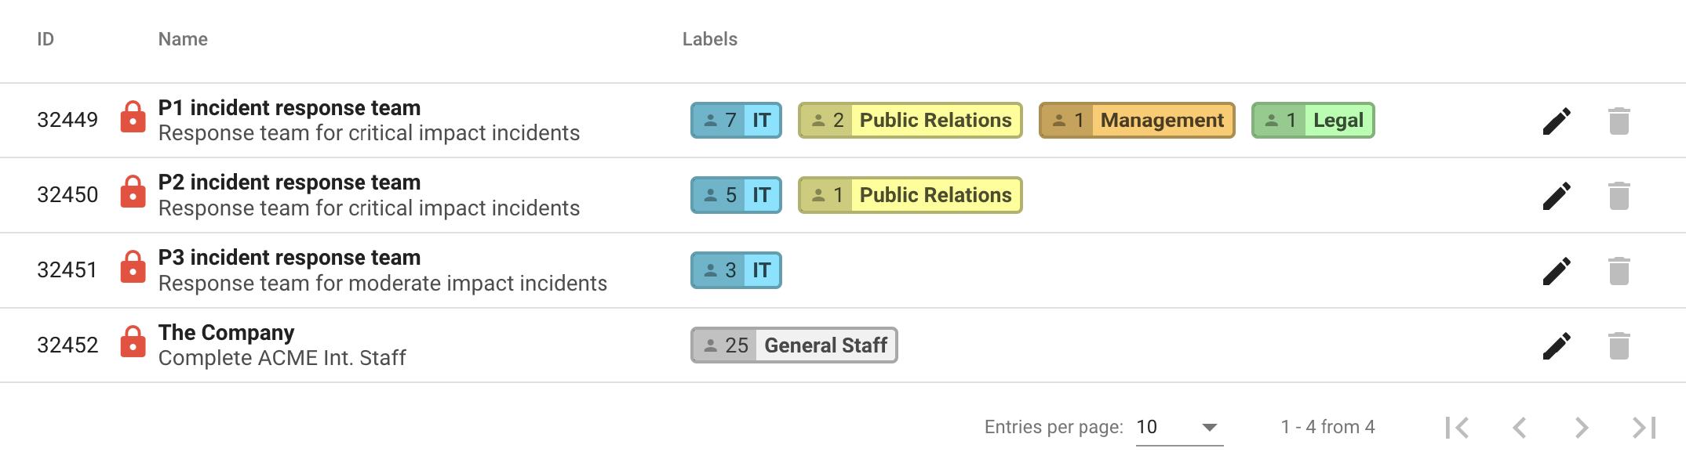Open the Entries per page dropdown
Image resolution: width=1686 pixels, height=470 pixels.
coord(1179,427)
